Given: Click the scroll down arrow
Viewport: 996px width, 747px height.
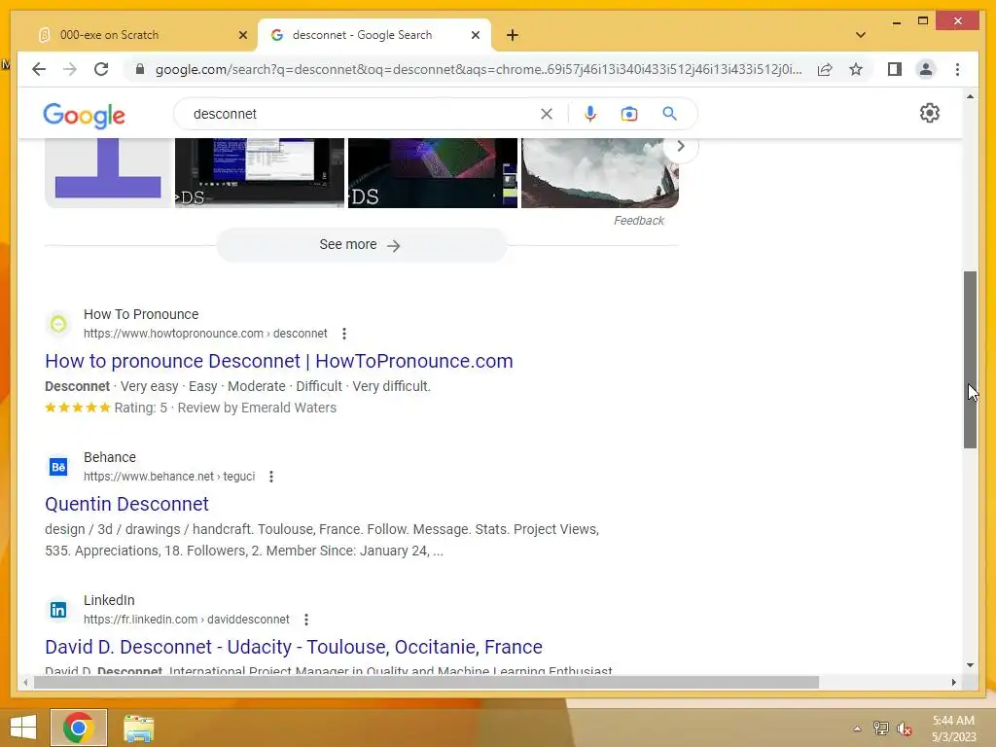Looking at the screenshot, I should click(x=970, y=665).
